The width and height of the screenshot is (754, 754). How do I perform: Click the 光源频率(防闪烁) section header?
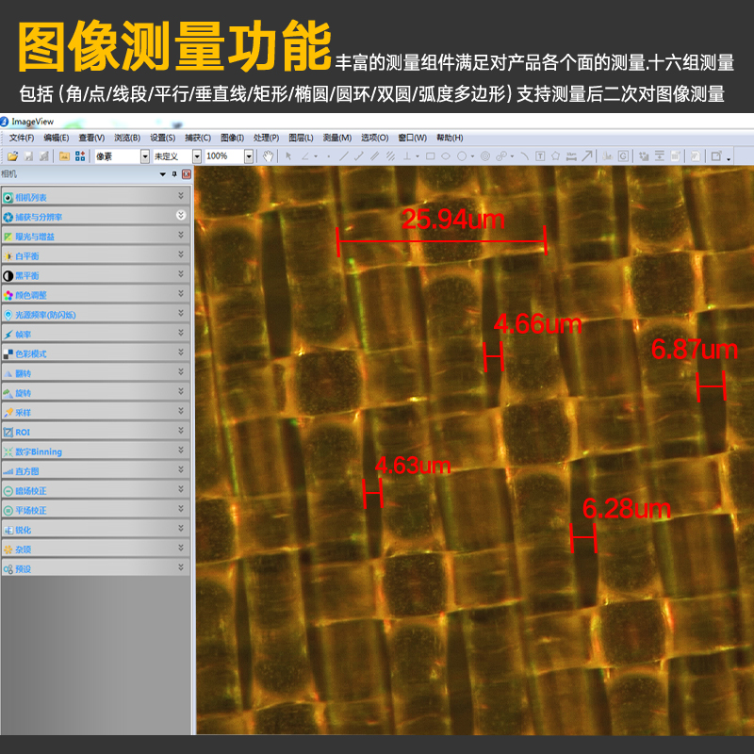[x=96, y=315]
